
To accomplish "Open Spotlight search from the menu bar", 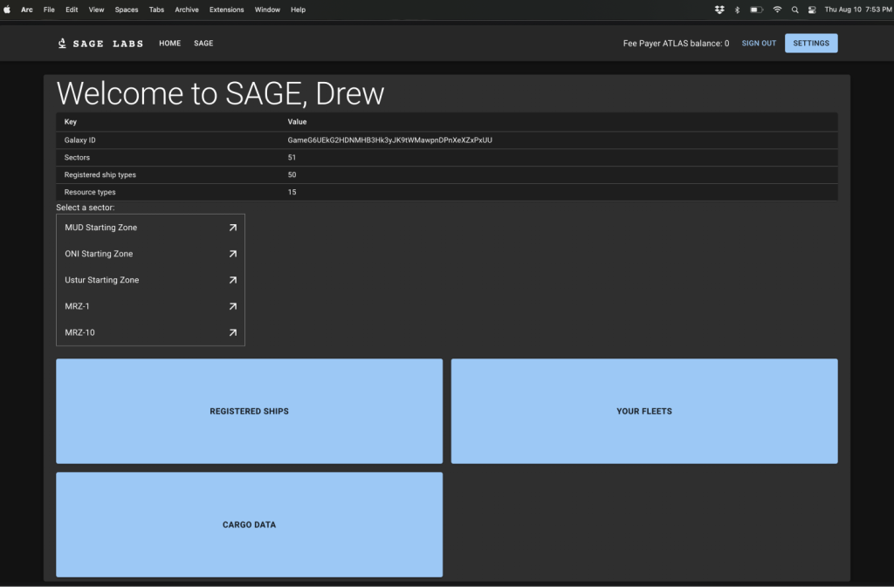I will click(x=794, y=10).
